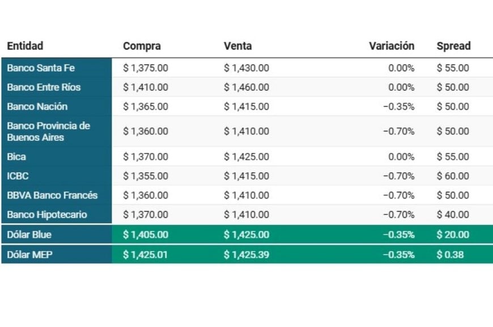Image resolution: width=493 pixels, height=327 pixels.
Task: Click the Banco Hipotecario label
Action: tap(47, 214)
